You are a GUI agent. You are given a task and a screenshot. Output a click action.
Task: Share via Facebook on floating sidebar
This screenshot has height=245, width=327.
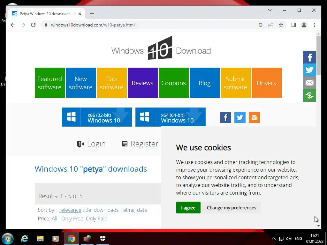309,57
